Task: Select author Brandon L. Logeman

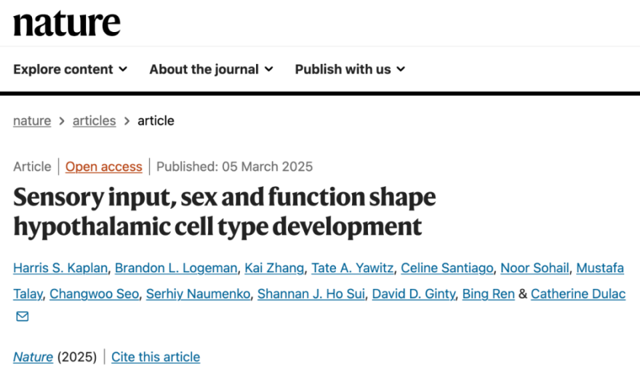Action: click(176, 268)
